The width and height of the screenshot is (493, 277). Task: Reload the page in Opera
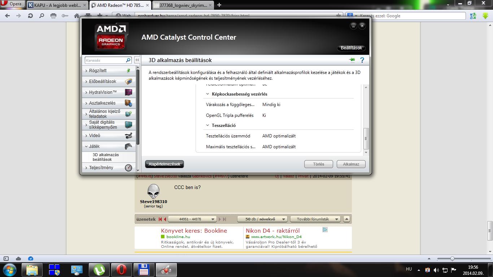(x=30, y=16)
